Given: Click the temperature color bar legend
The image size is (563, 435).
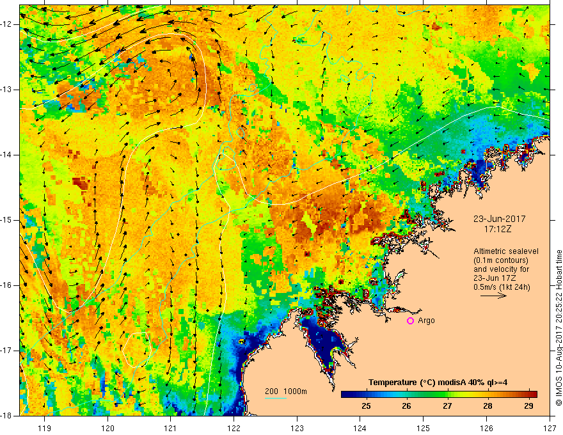Looking at the screenshot, I should tap(439, 394).
